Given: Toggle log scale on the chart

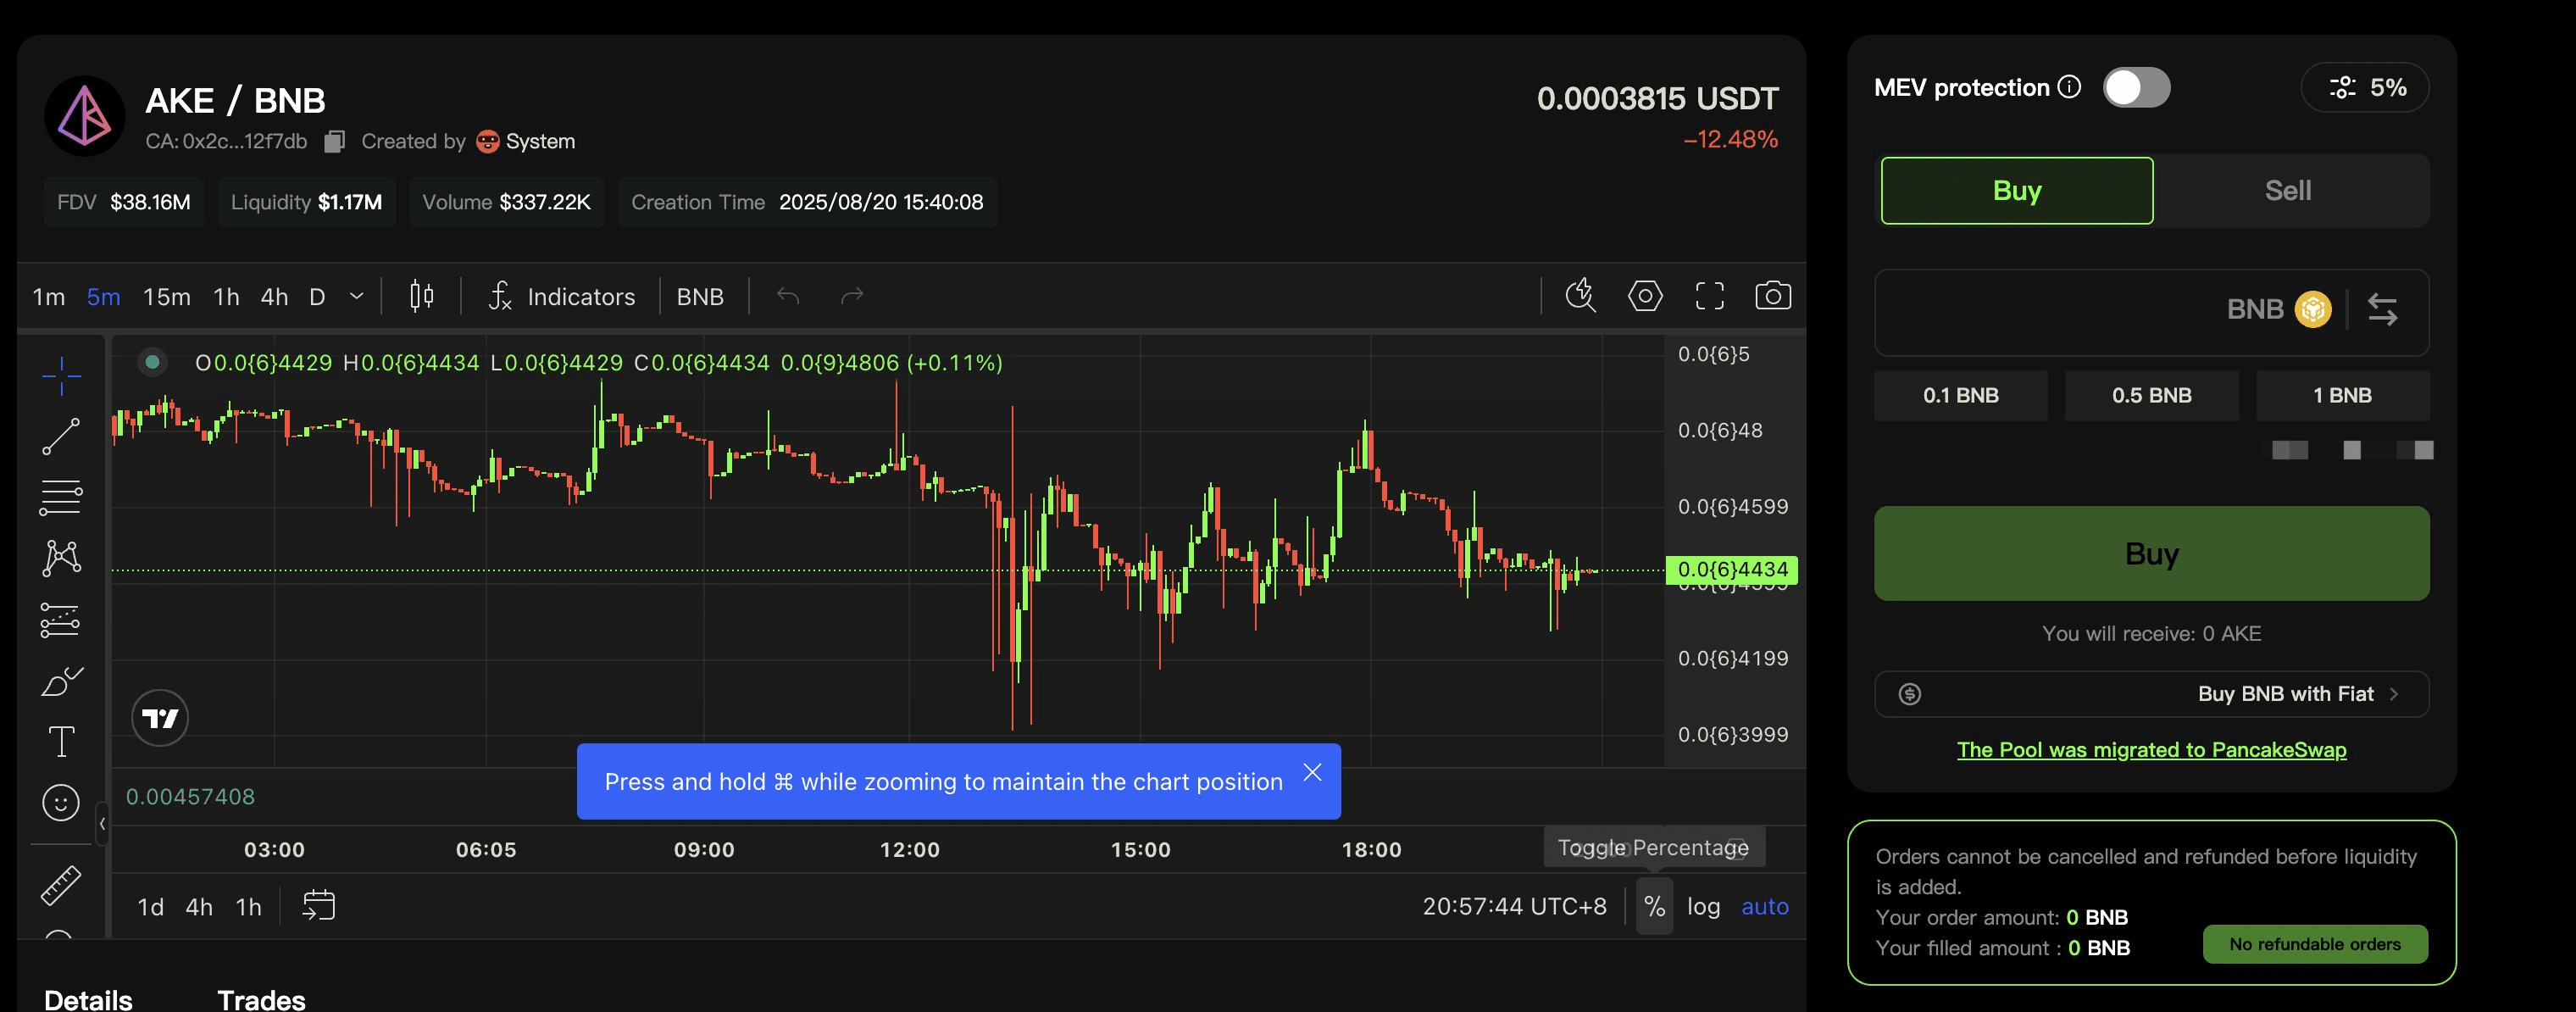Looking at the screenshot, I should 1703,906.
